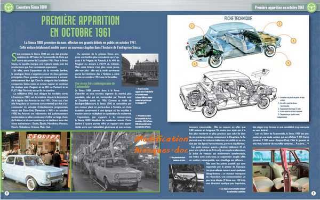Open the factory assembly line photo
The width and height of the screenshot is (320, 200).
tap(116, 162)
